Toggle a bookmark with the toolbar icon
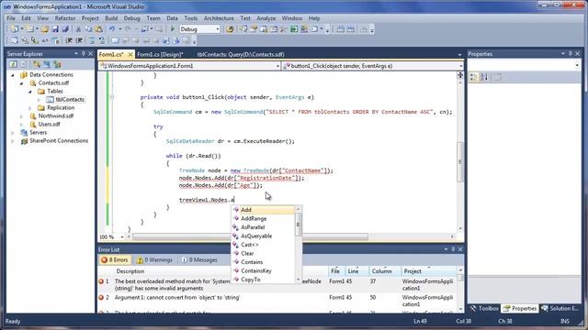Image resolution: width=588 pixels, height=330 pixels. (x=115, y=40)
